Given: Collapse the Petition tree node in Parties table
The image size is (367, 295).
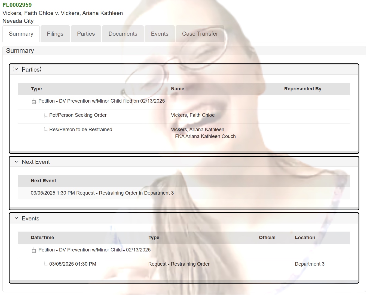Looking at the screenshot, I should point(34,102).
